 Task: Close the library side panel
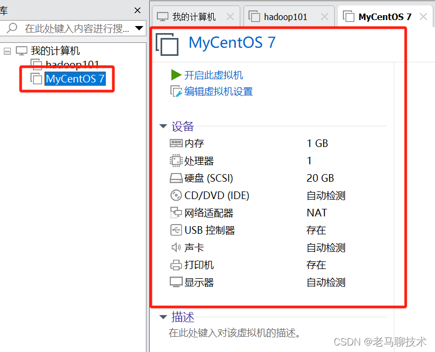[x=137, y=10]
